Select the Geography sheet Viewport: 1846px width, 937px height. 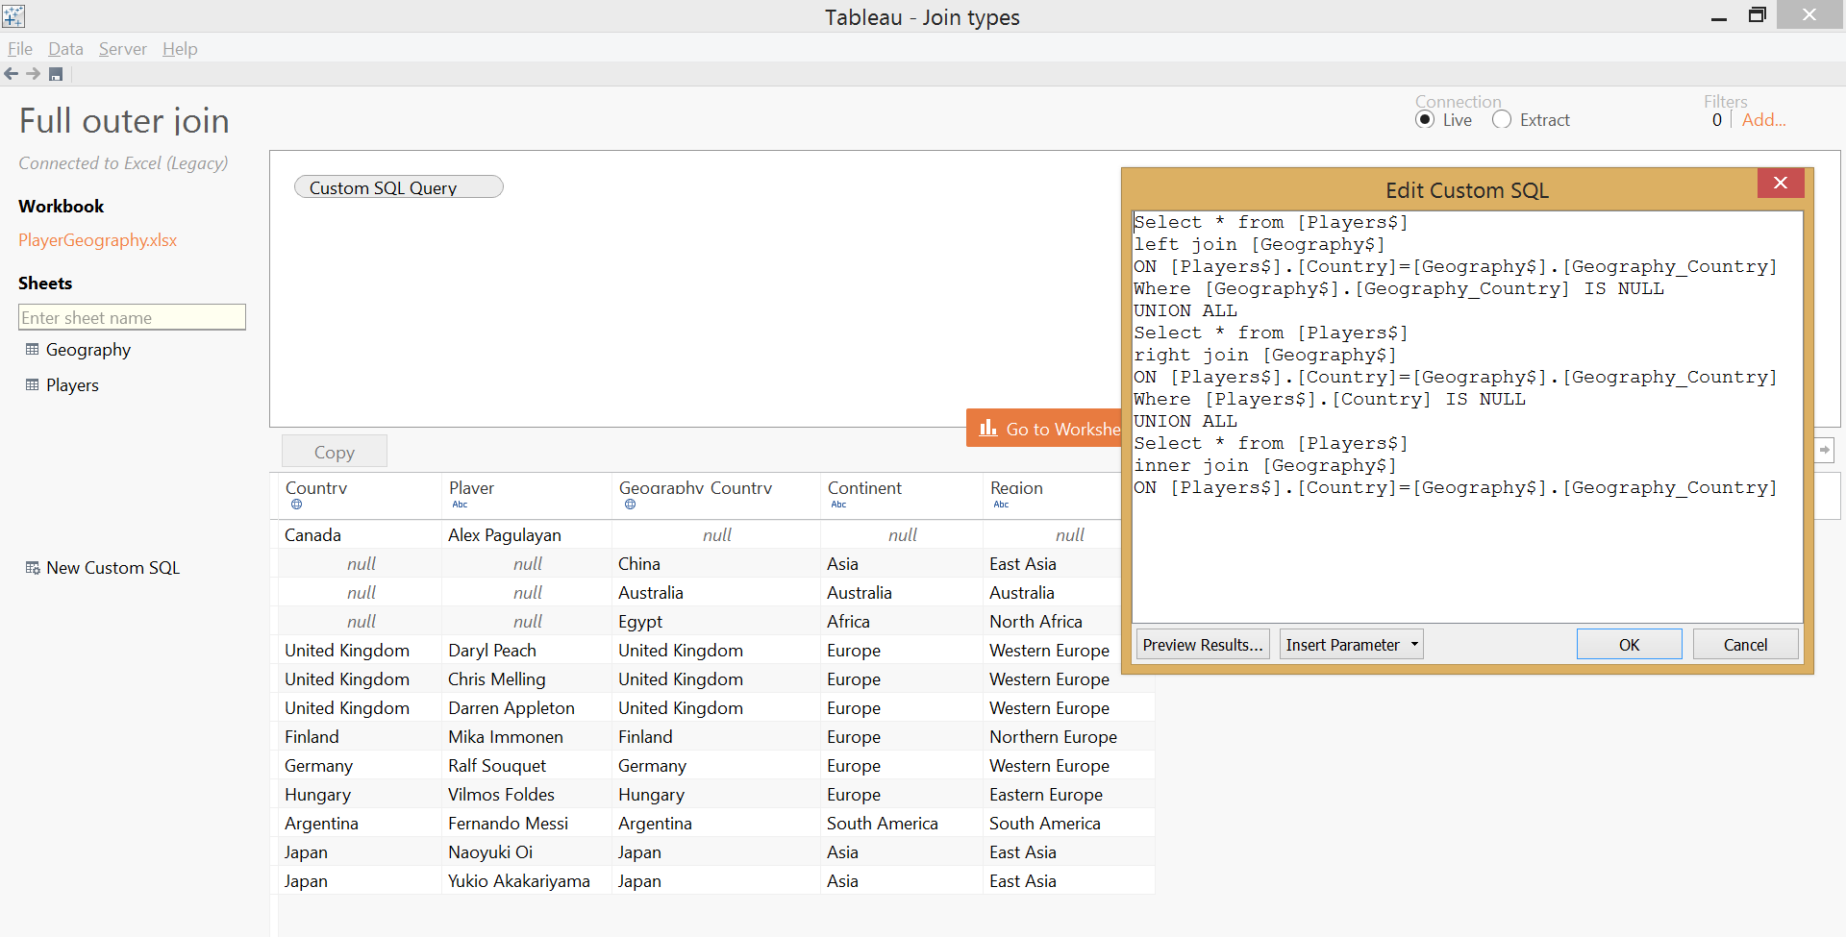coord(88,350)
